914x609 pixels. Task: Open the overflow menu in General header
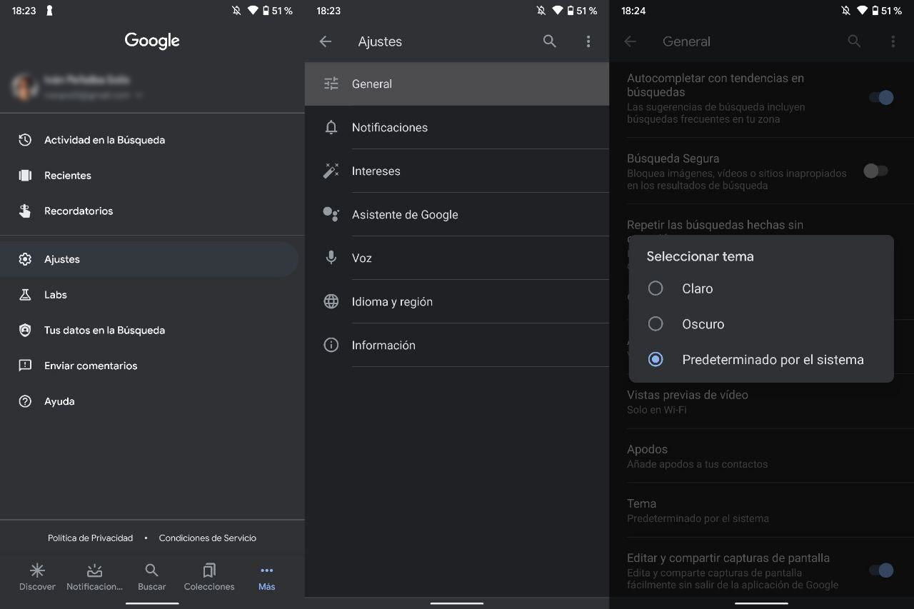click(893, 41)
